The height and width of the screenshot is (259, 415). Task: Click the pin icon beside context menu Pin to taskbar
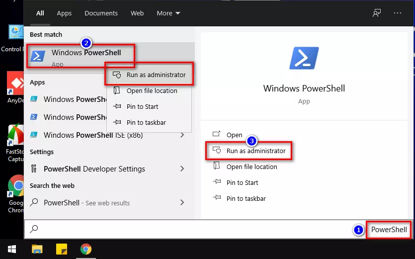[x=117, y=122]
